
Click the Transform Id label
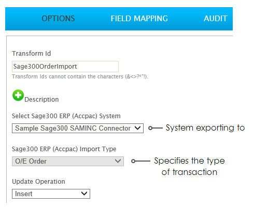pos(32,54)
